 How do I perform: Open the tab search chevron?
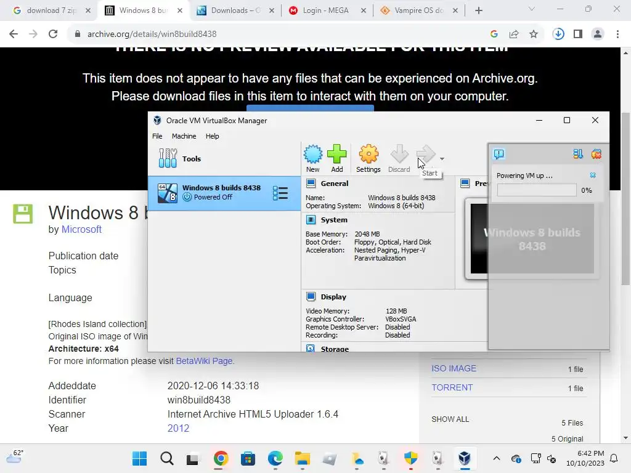(x=532, y=9)
